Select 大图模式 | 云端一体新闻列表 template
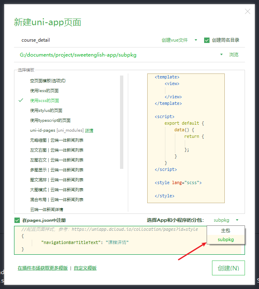Screen dimensions: 259x289 click(57, 190)
